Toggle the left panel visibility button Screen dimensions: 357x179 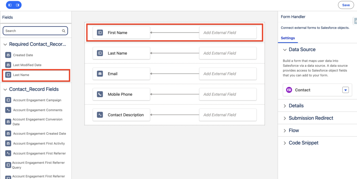click(x=10, y=5)
